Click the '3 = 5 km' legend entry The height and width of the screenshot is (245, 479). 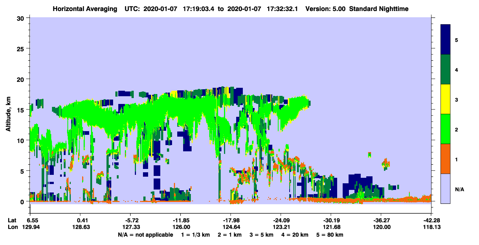pos(261,235)
